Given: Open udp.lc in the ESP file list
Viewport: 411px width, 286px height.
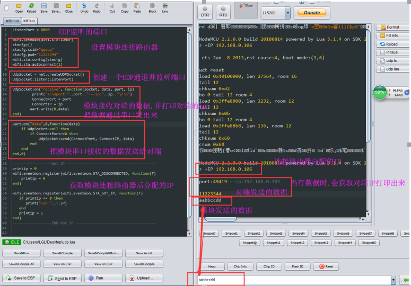Looking at the screenshot, I should pyautogui.click(x=392, y=61).
